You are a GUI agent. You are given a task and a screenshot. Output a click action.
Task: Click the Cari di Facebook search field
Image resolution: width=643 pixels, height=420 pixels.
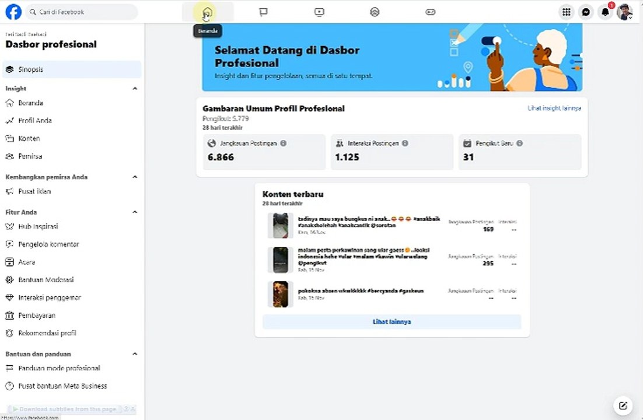[x=82, y=12]
